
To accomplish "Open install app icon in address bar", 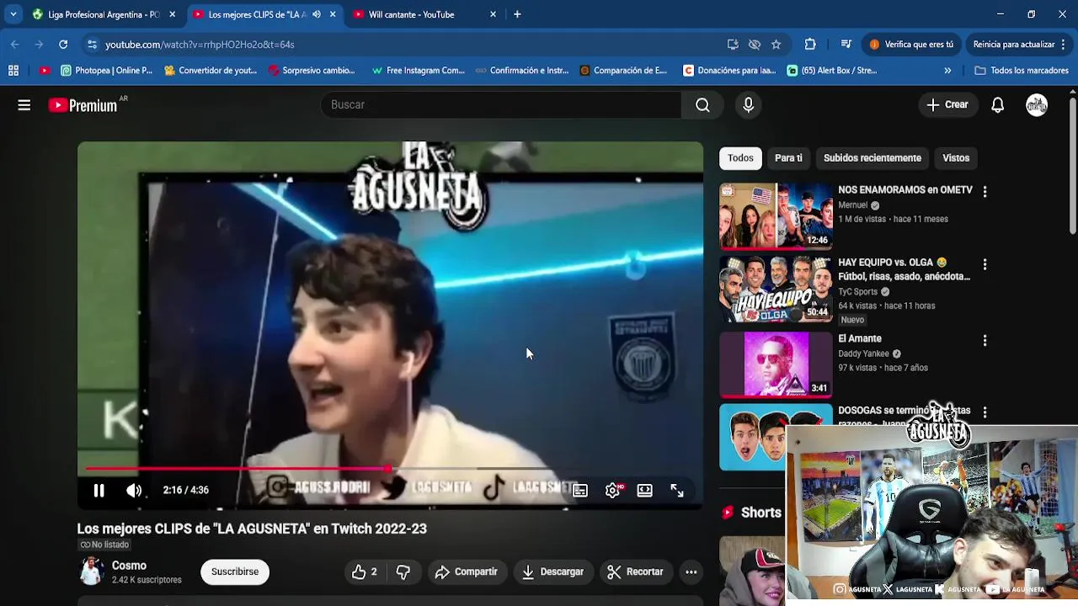I will point(733,44).
